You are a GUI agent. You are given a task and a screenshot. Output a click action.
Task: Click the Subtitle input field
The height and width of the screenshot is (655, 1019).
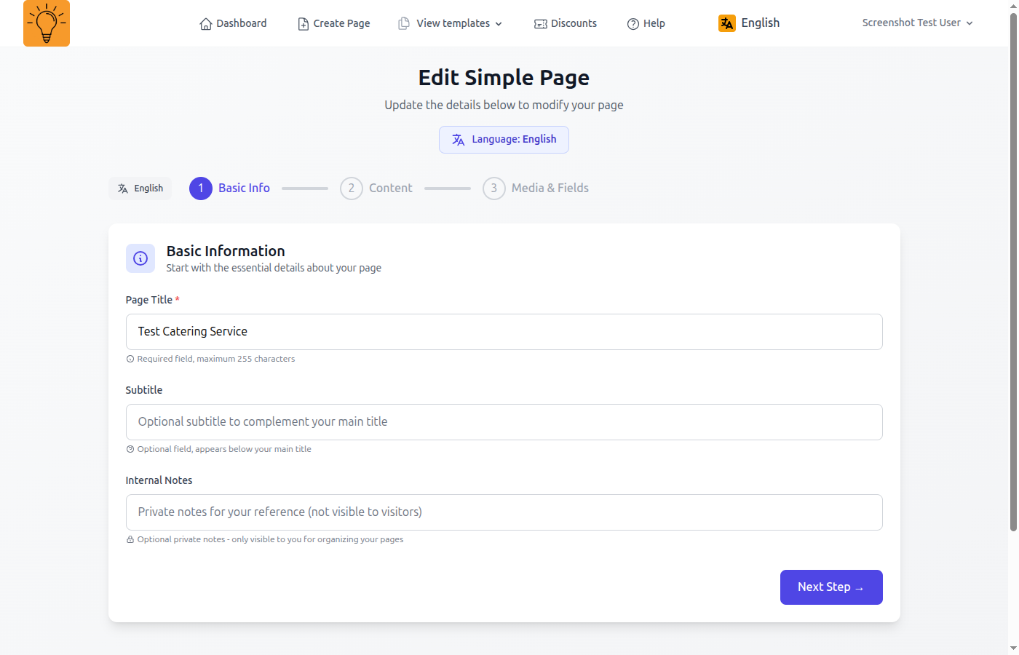coord(504,422)
